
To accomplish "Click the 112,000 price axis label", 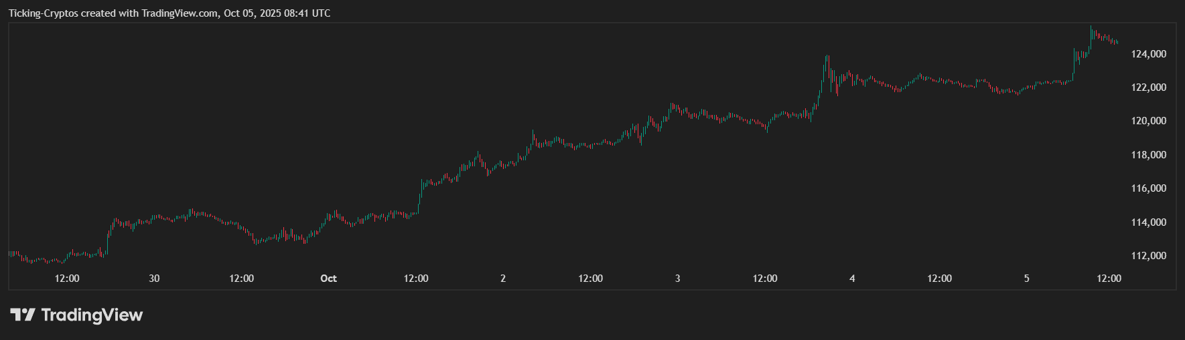I will tap(1148, 256).
